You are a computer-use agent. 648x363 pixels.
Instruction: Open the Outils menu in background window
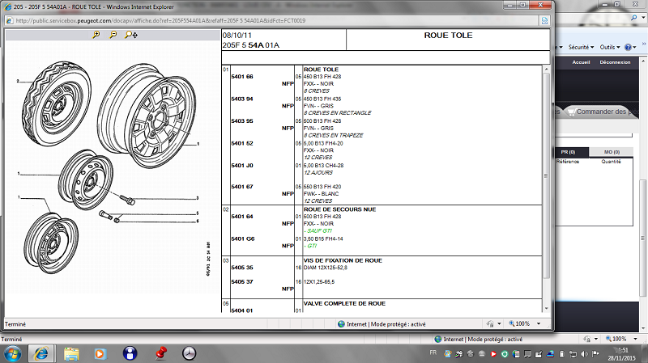coord(610,47)
